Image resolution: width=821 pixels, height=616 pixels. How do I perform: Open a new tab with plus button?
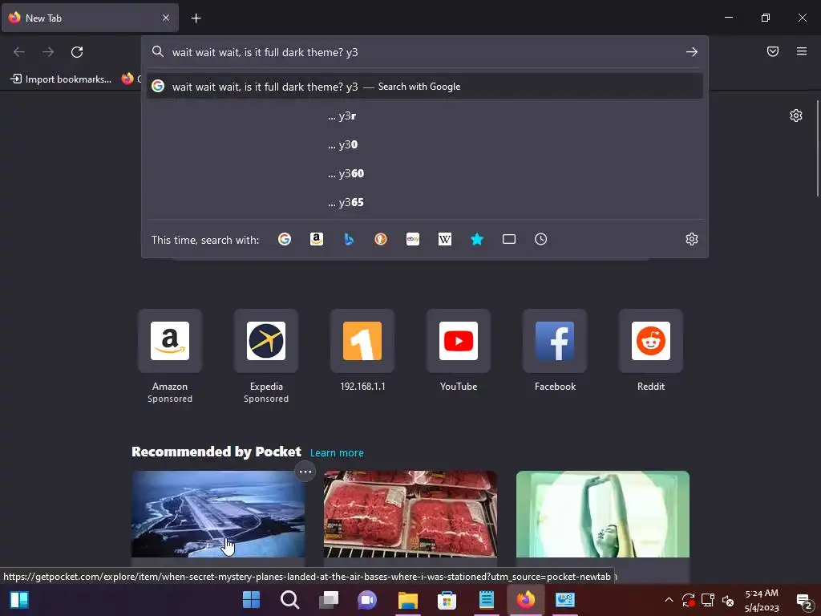tap(196, 18)
